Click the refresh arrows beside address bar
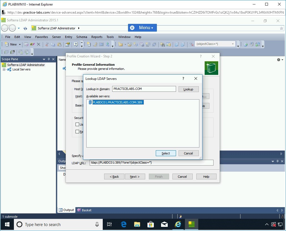 (25, 28)
